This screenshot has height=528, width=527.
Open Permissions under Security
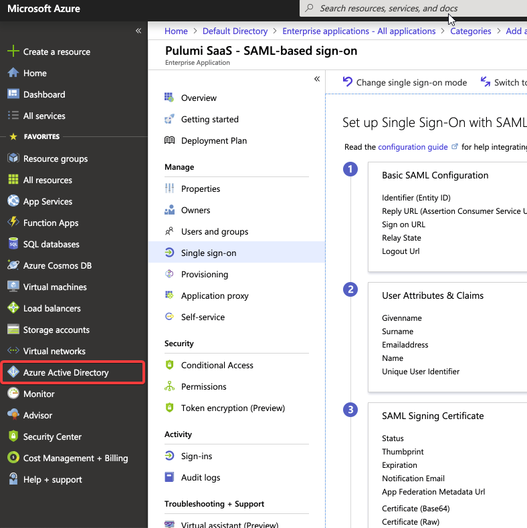point(237,386)
